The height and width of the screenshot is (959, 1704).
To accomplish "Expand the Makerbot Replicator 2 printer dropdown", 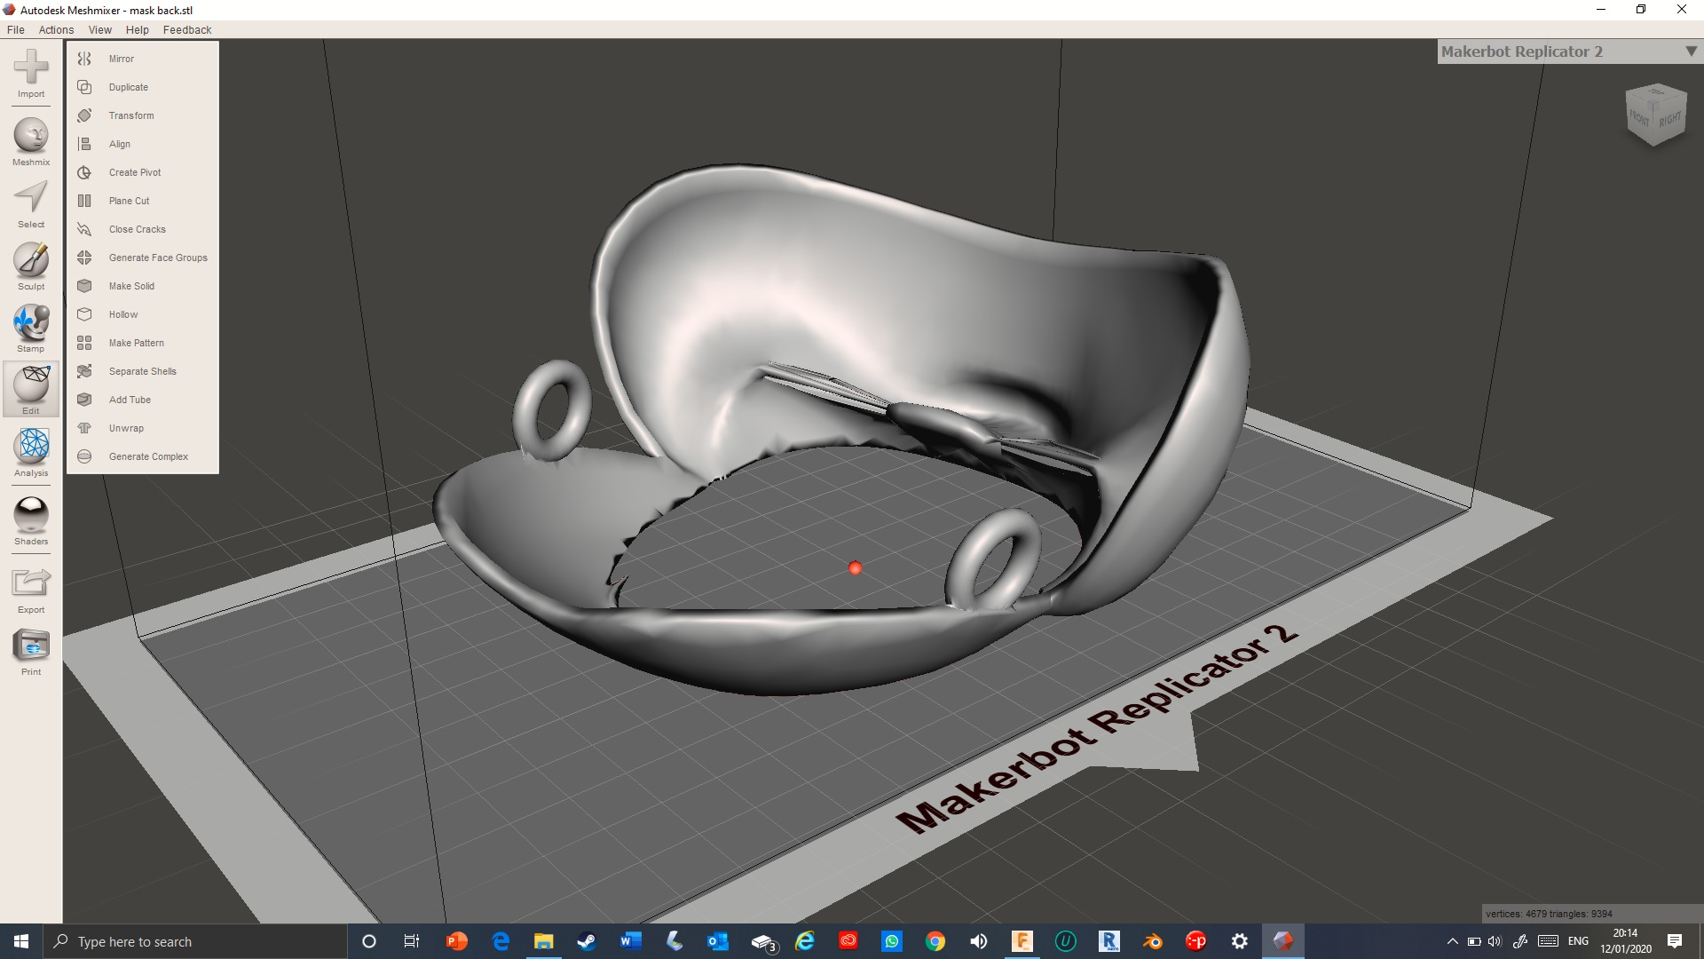I will coord(1691,52).
